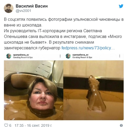Open right Garabag Resort & Spa location
This screenshot has width=126, height=127.
tap(82, 57)
